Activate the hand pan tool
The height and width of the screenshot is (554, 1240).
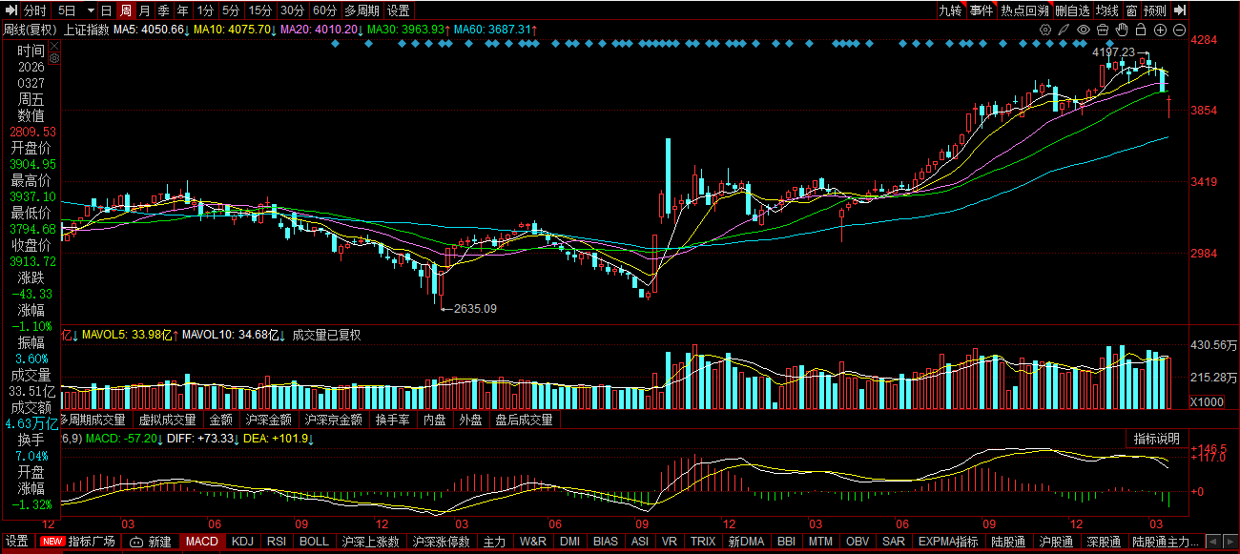point(1122,30)
